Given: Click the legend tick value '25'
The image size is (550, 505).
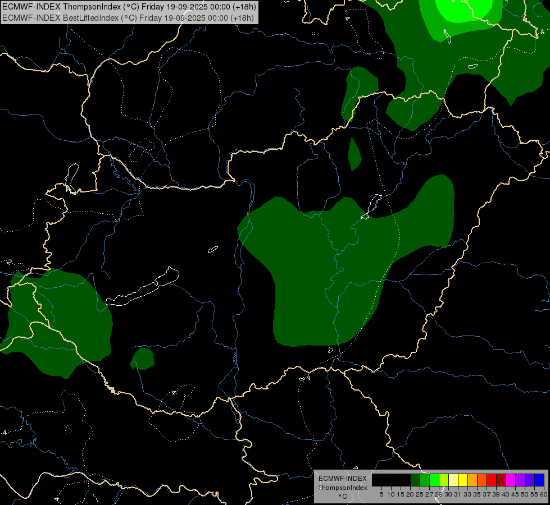Looking at the screenshot, I should coord(420,494).
